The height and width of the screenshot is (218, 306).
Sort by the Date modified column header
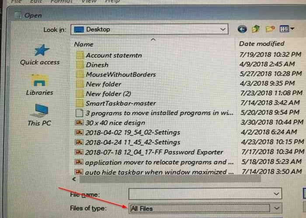261,44
